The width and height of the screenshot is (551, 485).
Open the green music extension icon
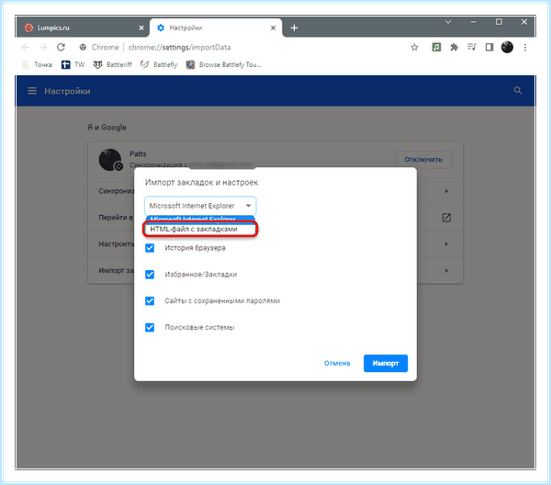point(436,47)
